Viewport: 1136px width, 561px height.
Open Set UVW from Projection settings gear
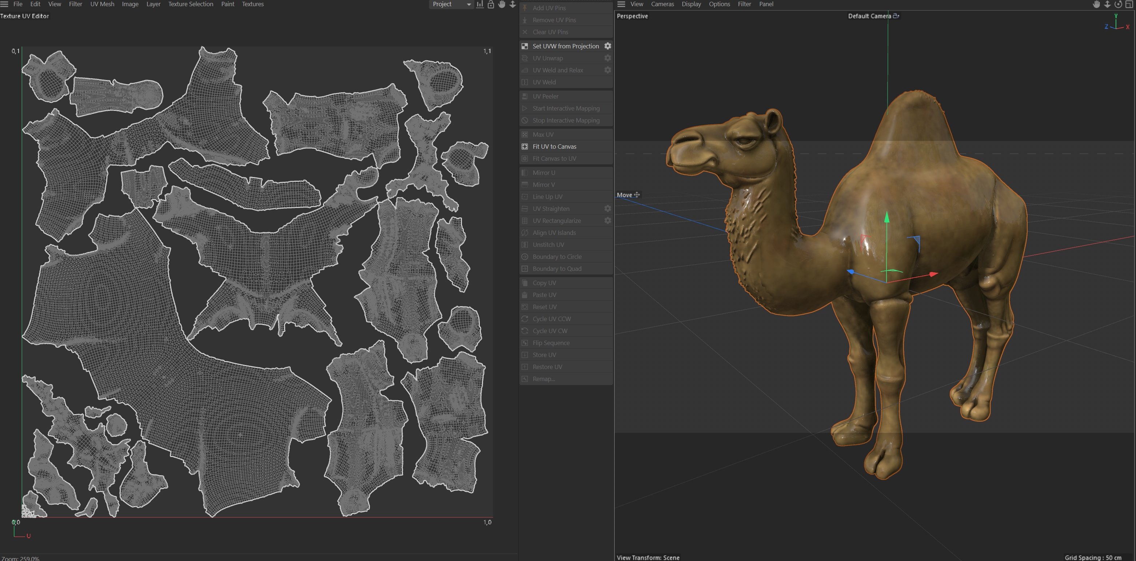point(607,46)
